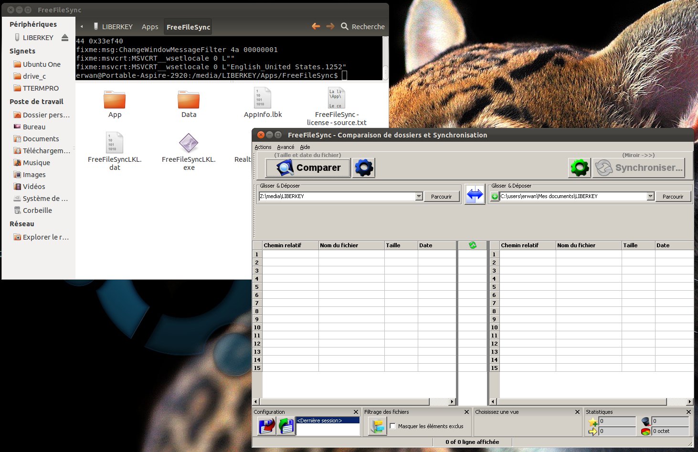Click left grid horizontal scrollbar right arrow
698x452 pixels.
[x=452, y=402]
